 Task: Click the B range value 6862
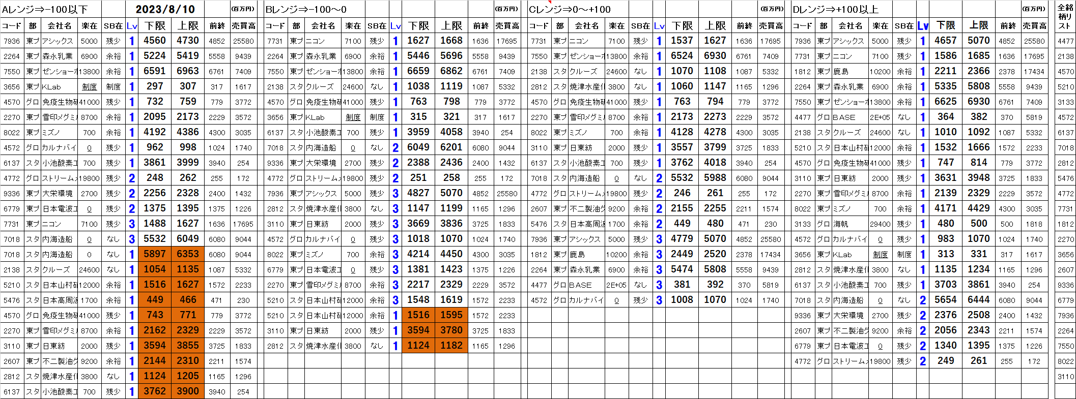(x=451, y=71)
